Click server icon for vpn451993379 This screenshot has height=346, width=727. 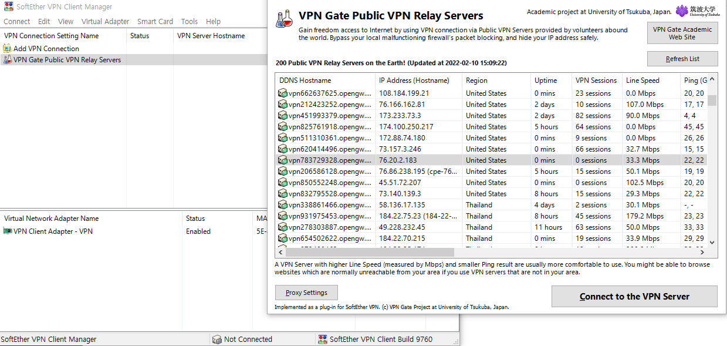click(x=283, y=116)
